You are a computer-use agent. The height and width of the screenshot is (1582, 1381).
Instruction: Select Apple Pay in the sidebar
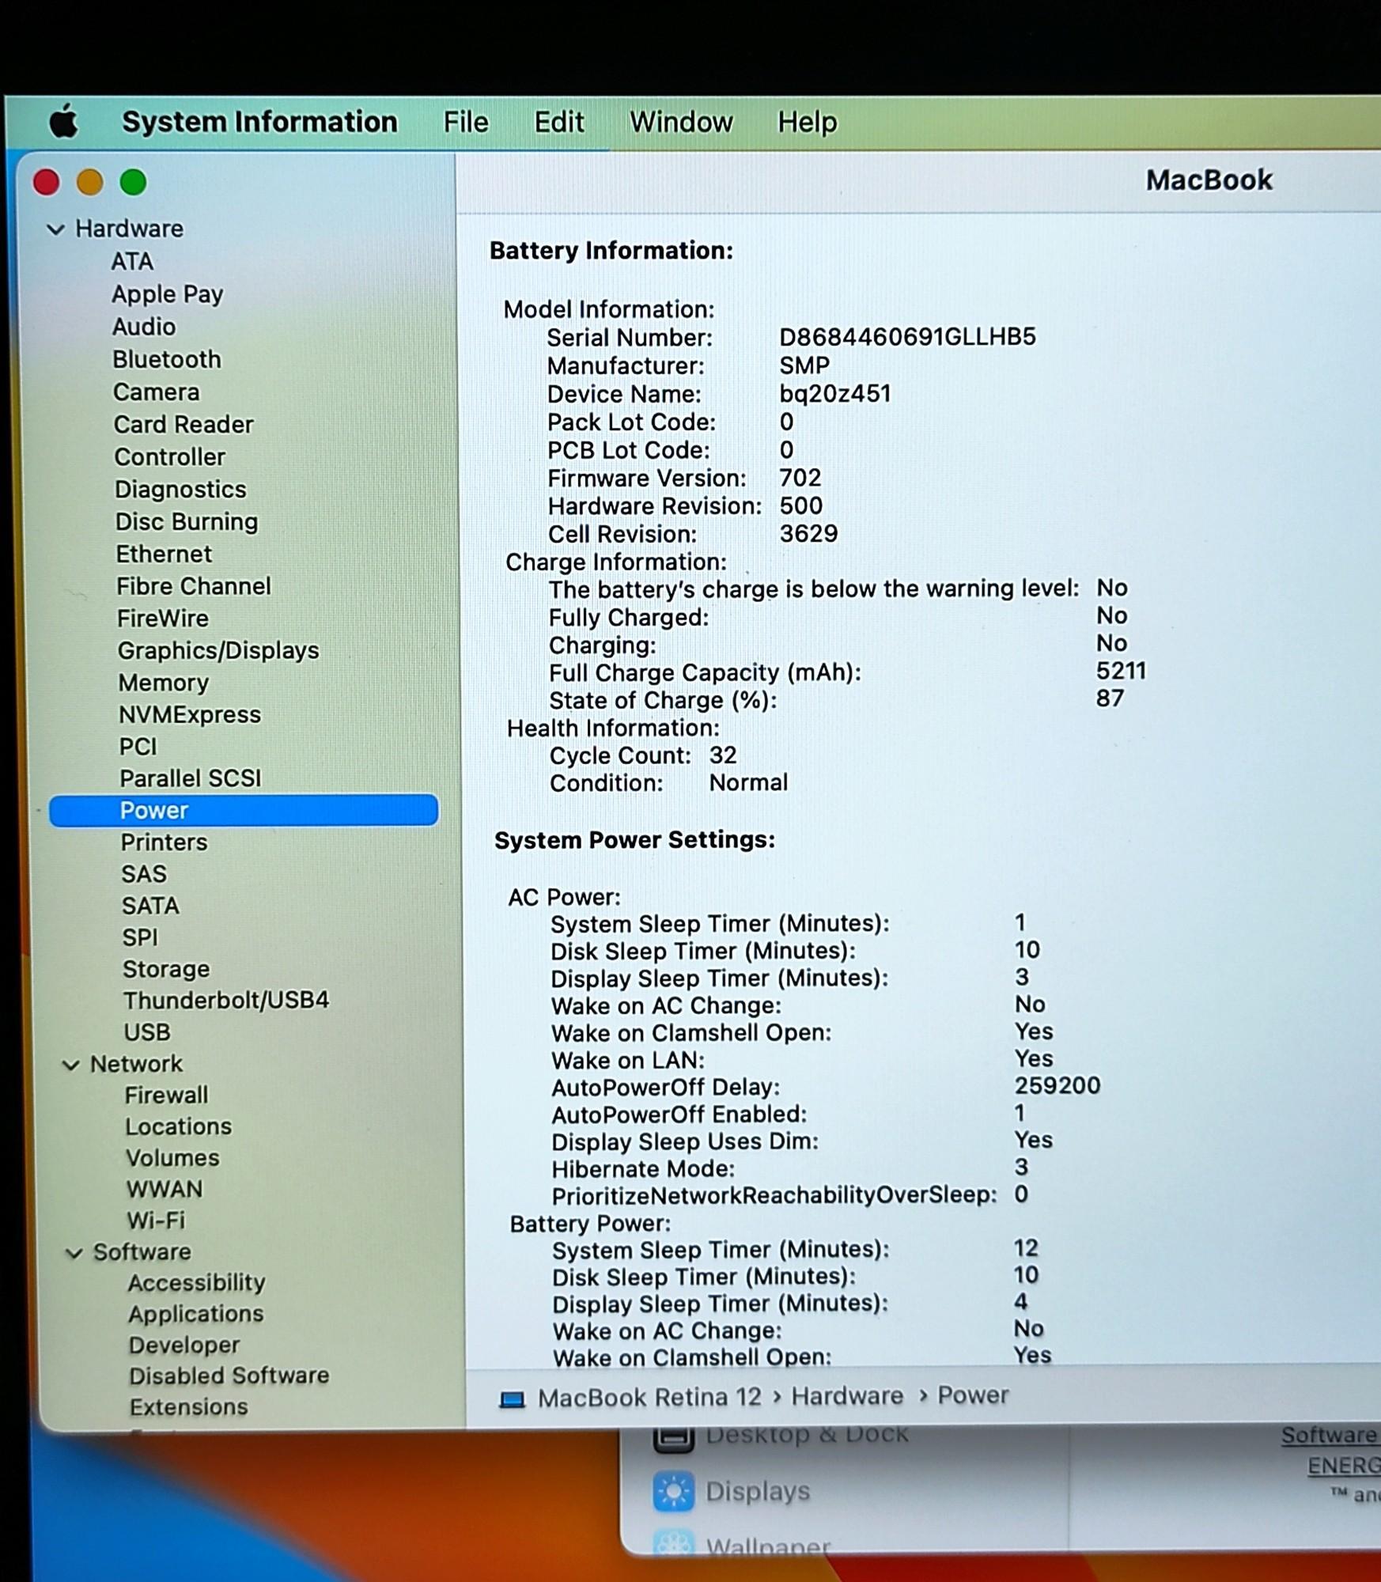(168, 294)
